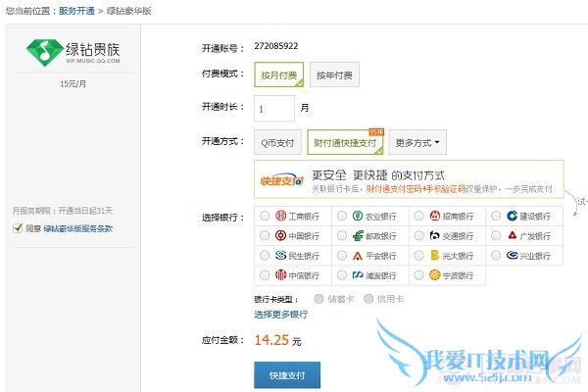This screenshot has height=392, width=588.
Task: Choose 储蓄卡 card type radio
Action: click(318, 299)
